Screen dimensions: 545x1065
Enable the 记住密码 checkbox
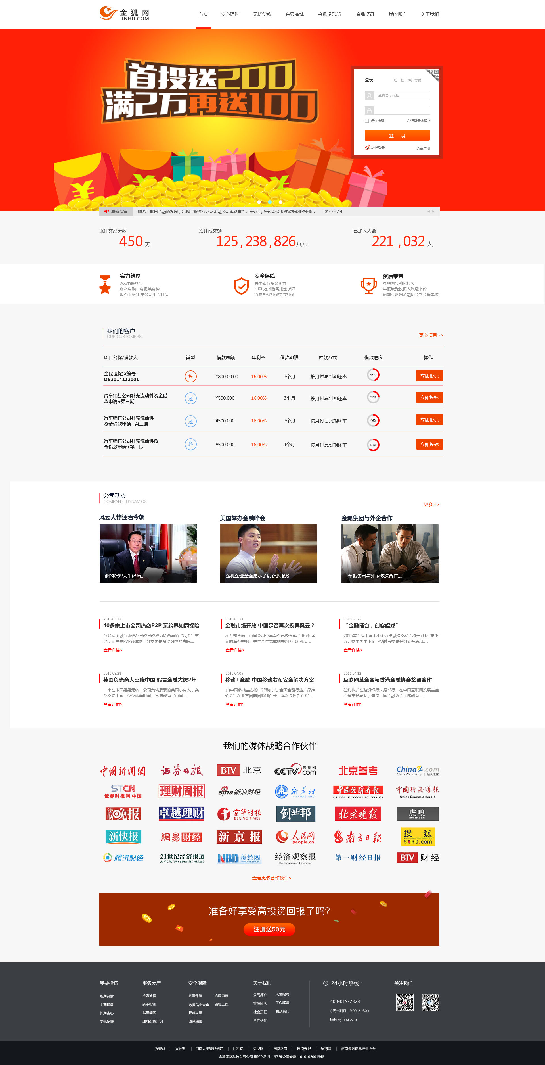pos(367,121)
